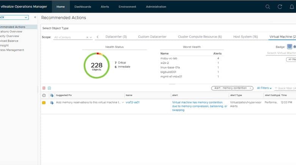Clear the All vCenters scope selection
Screen dimensions: 296x165
point(87,37)
